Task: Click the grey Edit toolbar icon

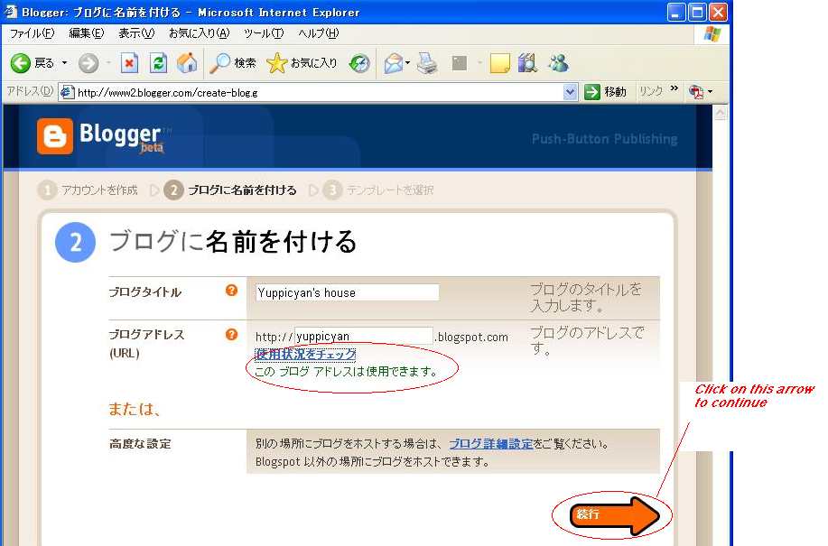Action: tap(460, 63)
